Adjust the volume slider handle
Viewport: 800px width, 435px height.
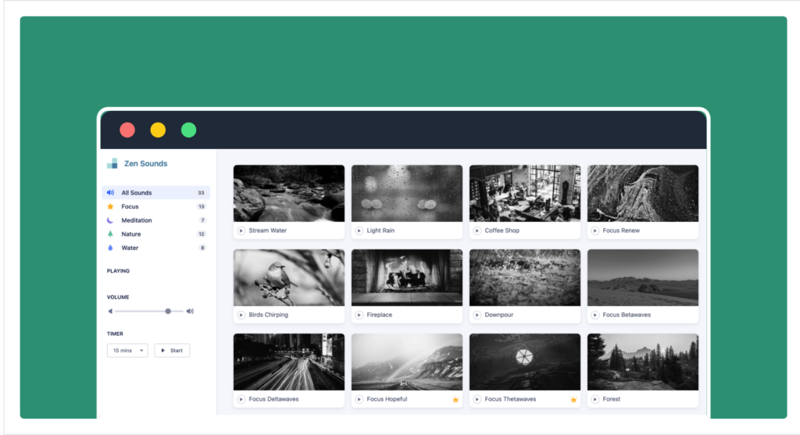168,311
